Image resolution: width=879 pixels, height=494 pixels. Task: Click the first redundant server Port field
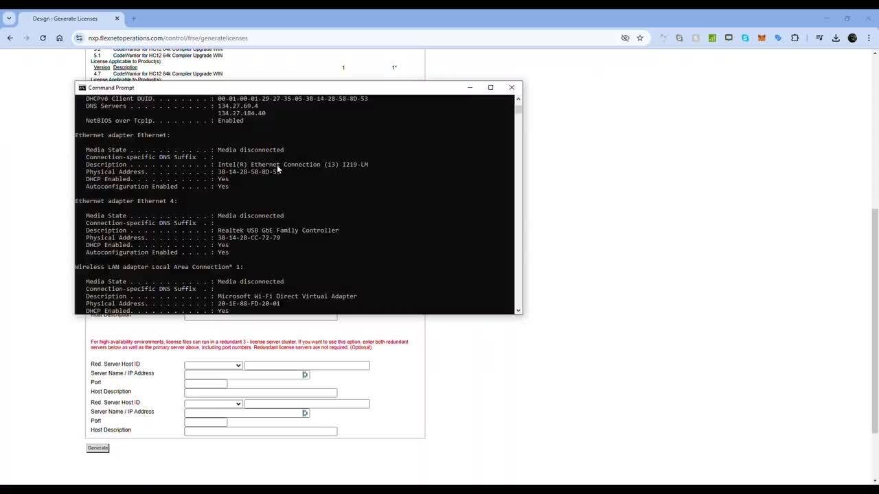pyautogui.click(x=205, y=384)
